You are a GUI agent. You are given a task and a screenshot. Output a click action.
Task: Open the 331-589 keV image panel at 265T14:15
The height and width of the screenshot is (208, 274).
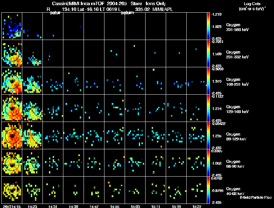(x=12, y=26)
